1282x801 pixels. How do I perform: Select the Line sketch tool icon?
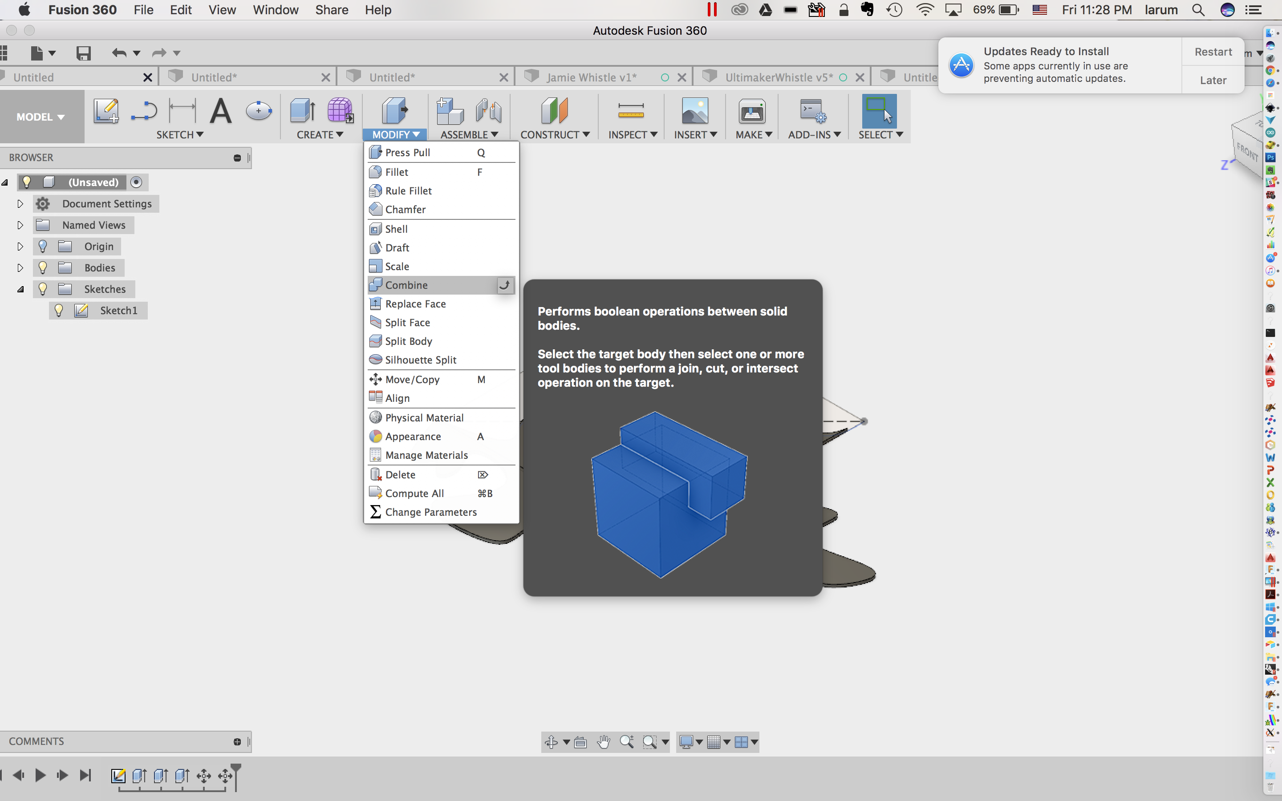click(144, 111)
